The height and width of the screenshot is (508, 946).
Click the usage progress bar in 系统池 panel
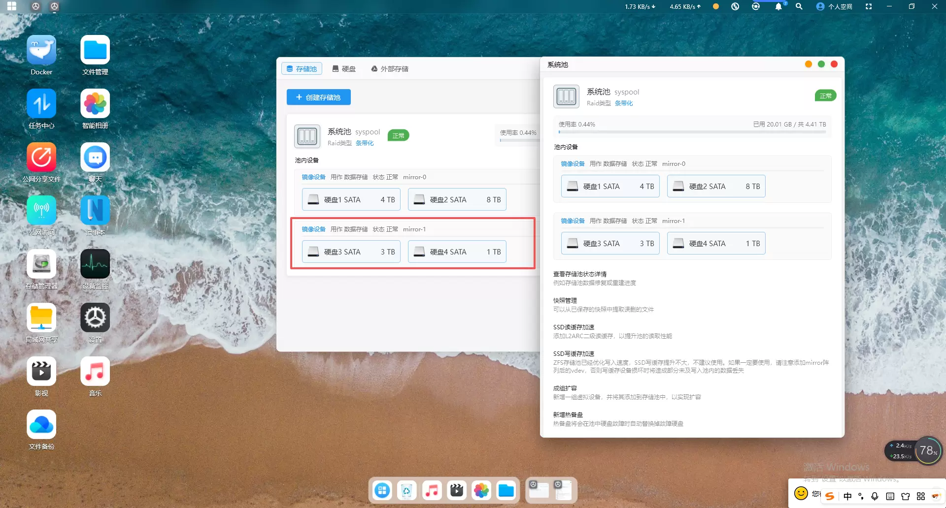pos(692,132)
